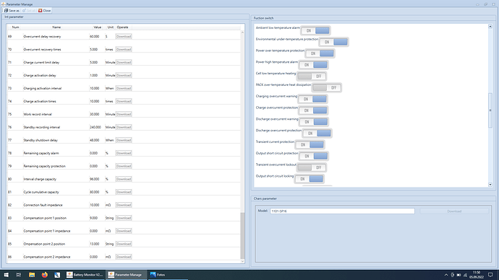Click Download for Compensation point 2 impedance
The image size is (499, 280).
tap(124, 257)
